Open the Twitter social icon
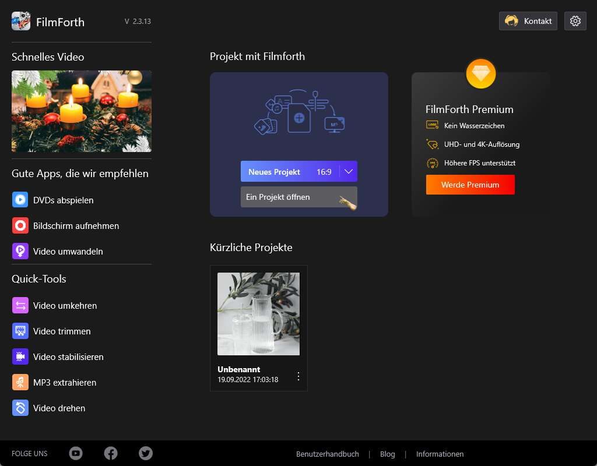The image size is (597, 466). 145,453
